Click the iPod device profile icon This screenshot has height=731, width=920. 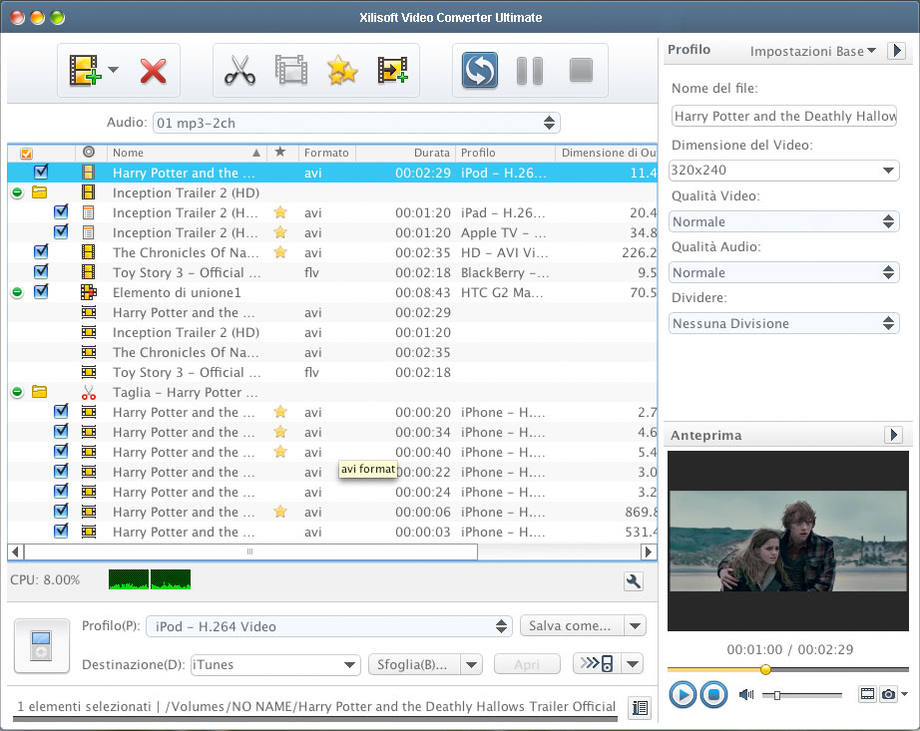click(x=42, y=645)
